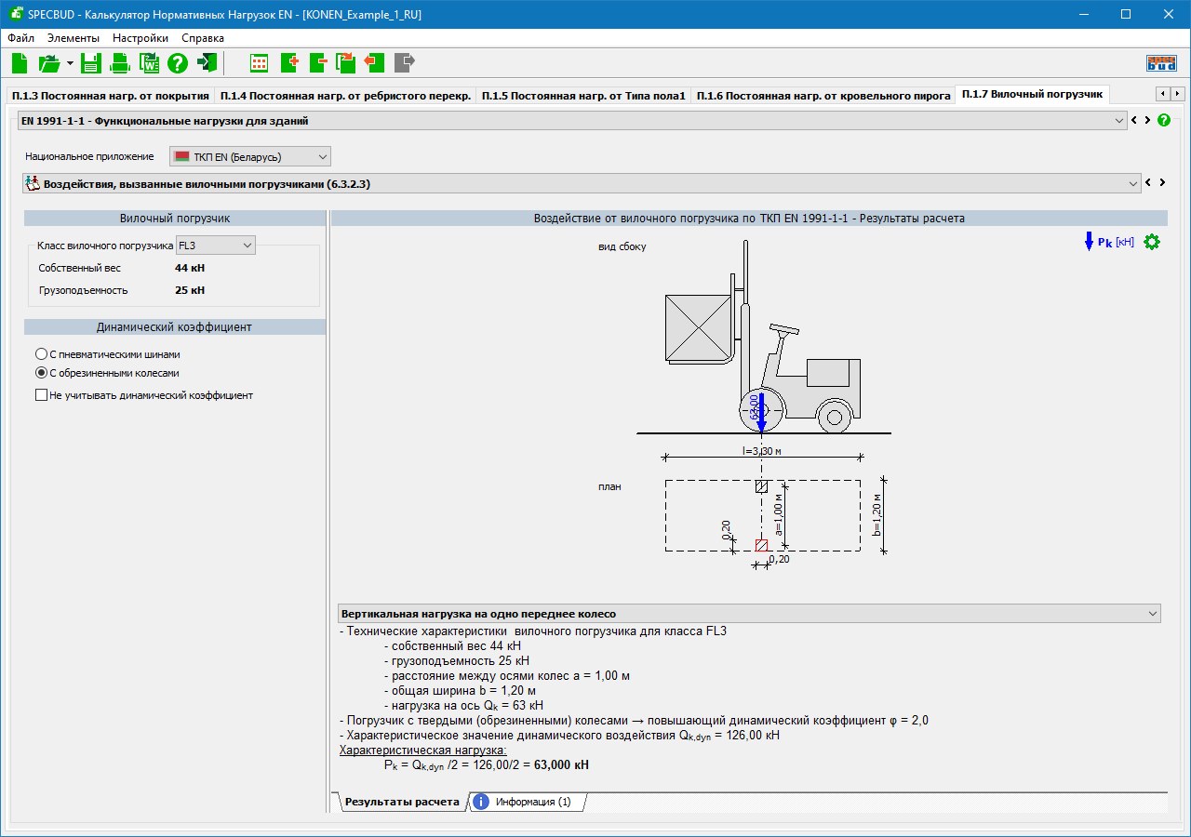The image size is (1191, 837).
Task: Click the Pk [кН] load display button
Action: tap(1109, 243)
